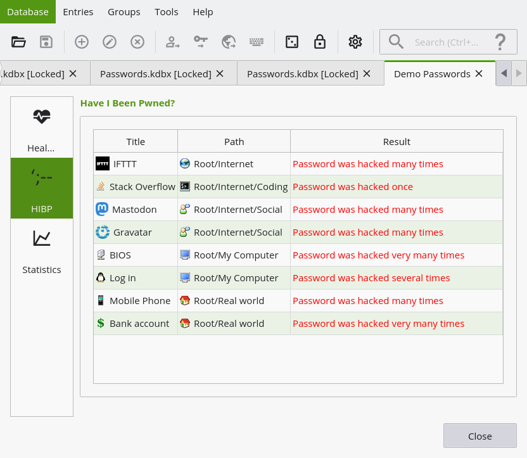Click the Linux penguin icon for Log in
The image size is (527, 458).
101,277
